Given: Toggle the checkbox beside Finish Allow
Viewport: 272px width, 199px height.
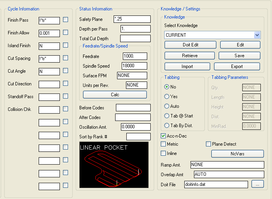Looking at the screenshot, I should point(65,32).
